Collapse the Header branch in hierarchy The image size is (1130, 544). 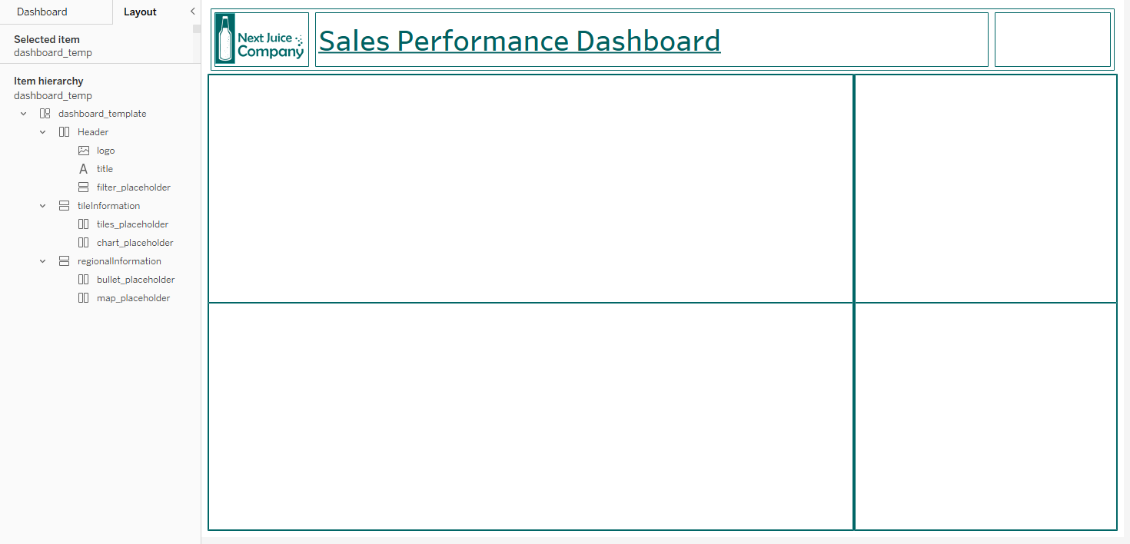coord(42,131)
